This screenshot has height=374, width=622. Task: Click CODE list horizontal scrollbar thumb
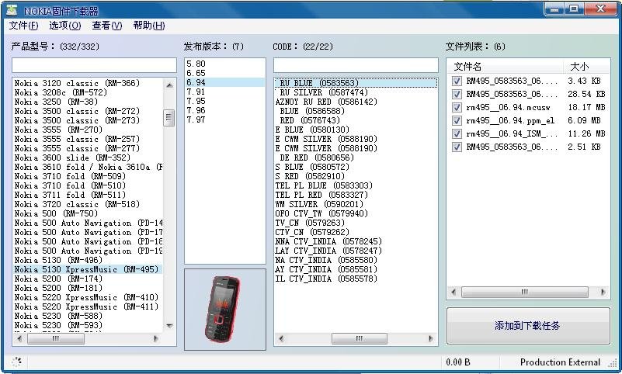[x=360, y=339]
